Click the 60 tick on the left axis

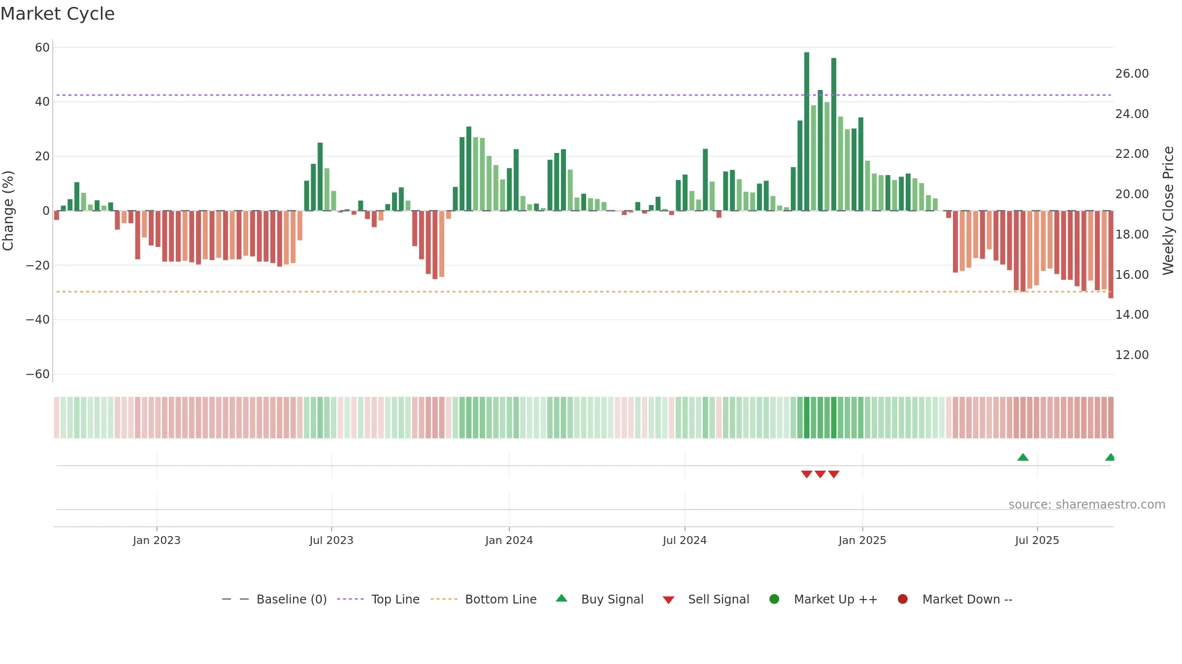42,48
